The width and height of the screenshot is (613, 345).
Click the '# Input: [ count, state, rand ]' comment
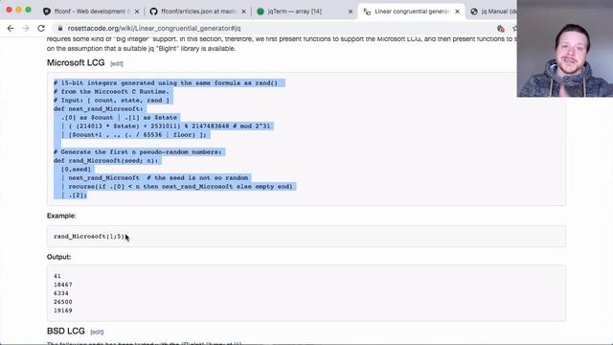click(111, 100)
